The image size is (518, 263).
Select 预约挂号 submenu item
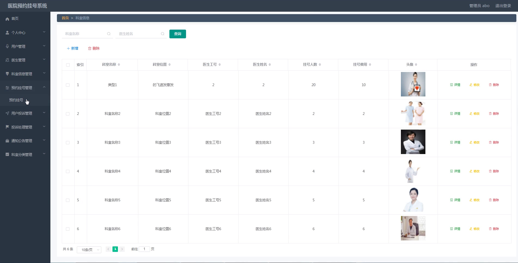[x=25, y=100]
